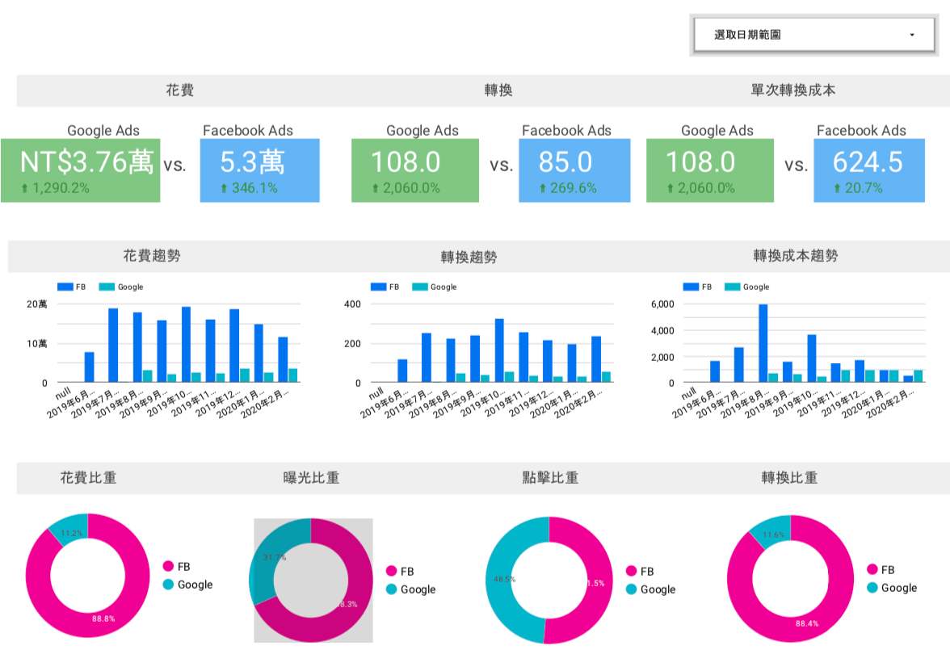
Task: Click the Facebook Ads 624.5 cost scorecard
Action: 869,170
